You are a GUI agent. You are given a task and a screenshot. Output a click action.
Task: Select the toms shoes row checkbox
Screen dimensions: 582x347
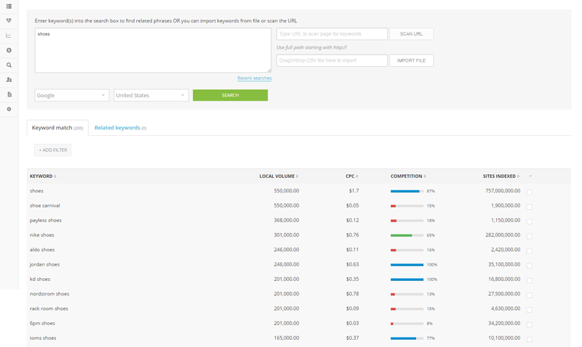[529, 339]
